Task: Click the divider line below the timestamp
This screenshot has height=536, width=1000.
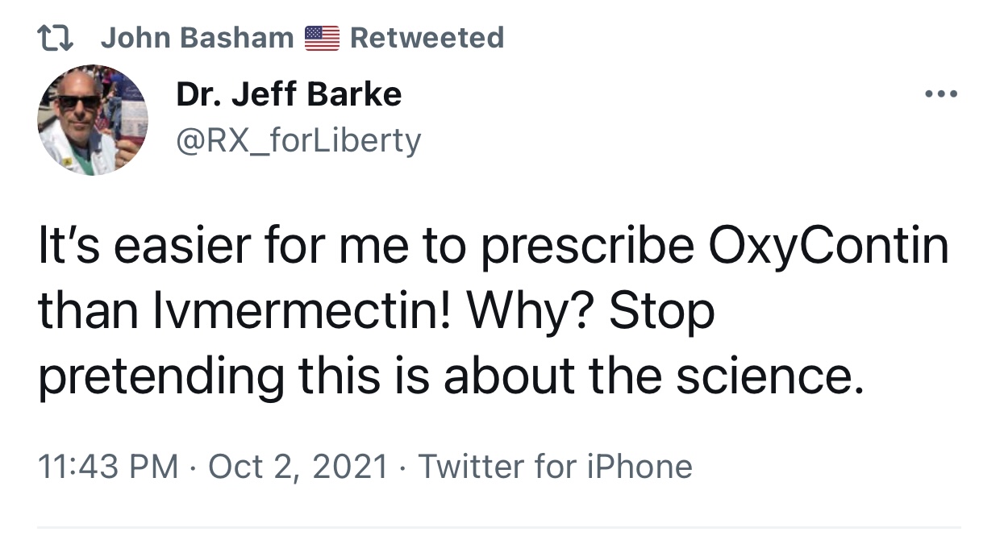Action: point(499,527)
